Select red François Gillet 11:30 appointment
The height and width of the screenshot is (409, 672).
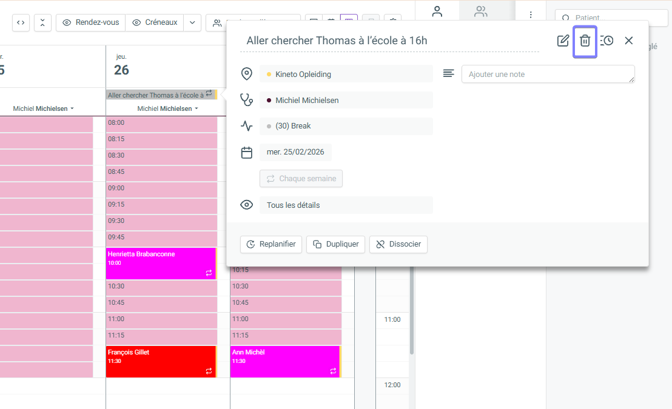pyautogui.click(x=160, y=361)
